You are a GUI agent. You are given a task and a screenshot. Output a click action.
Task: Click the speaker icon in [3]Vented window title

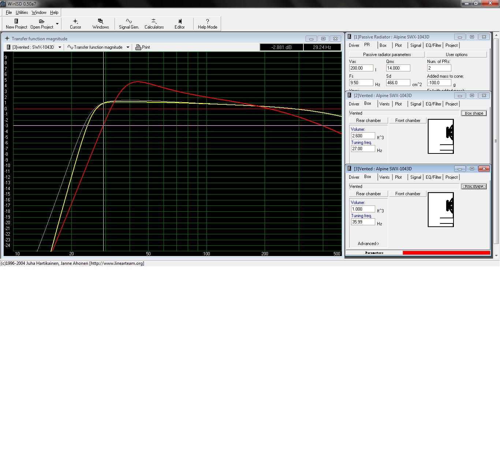point(350,168)
